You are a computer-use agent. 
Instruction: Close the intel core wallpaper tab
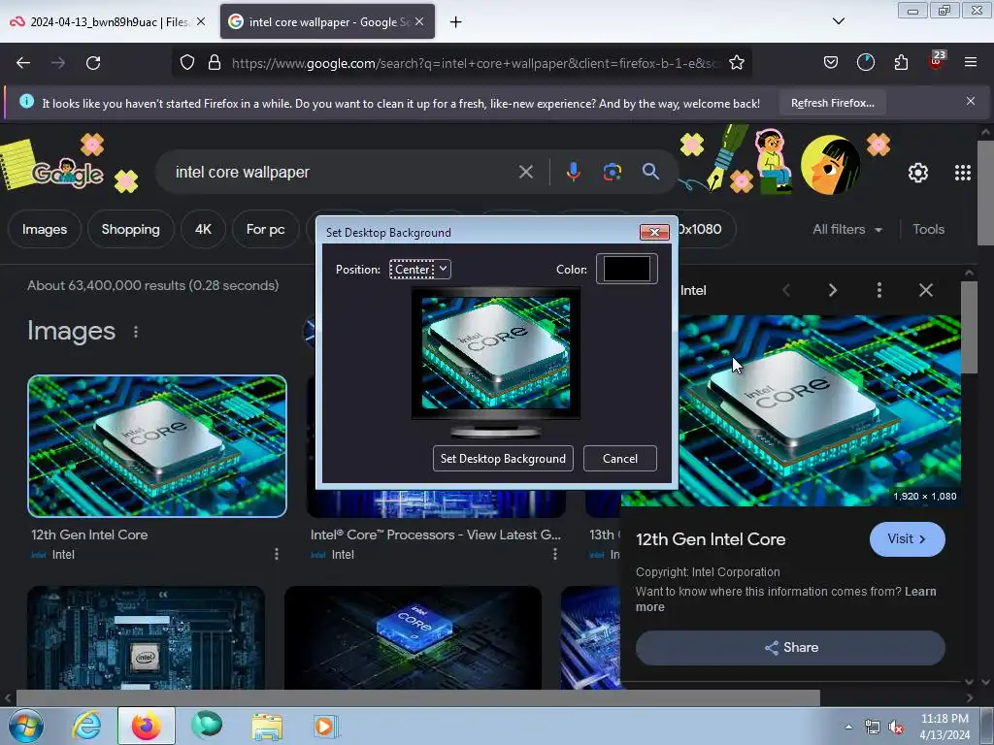point(419,21)
